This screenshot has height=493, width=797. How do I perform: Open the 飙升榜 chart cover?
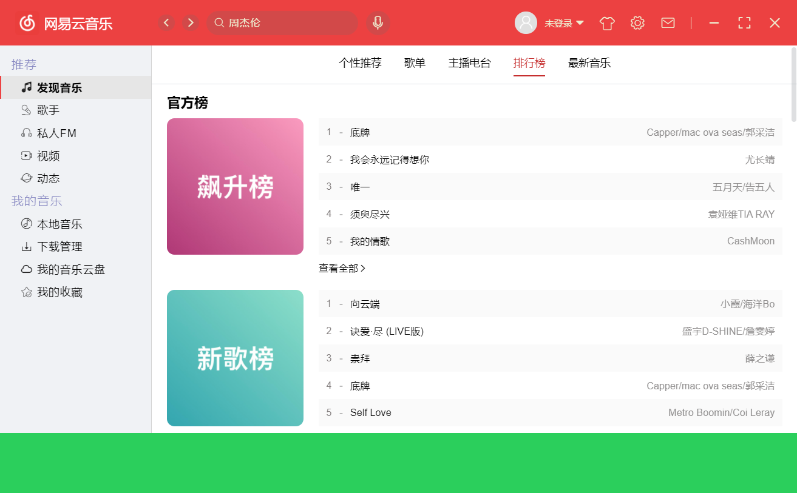(x=235, y=186)
